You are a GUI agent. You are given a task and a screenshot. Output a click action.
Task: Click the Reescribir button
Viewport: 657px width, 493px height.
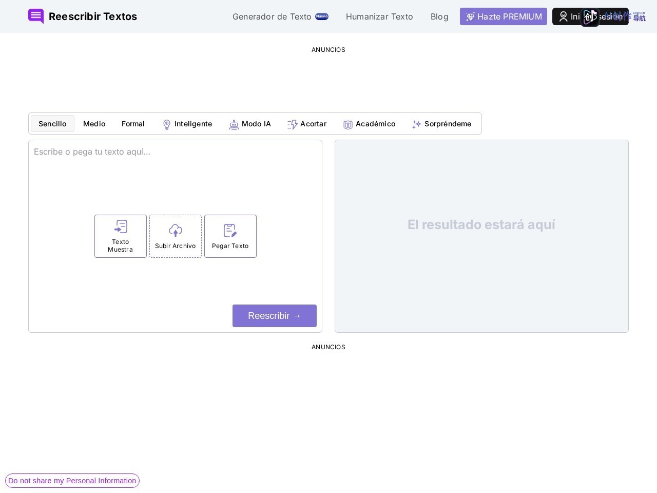pyautogui.click(x=275, y=316)
